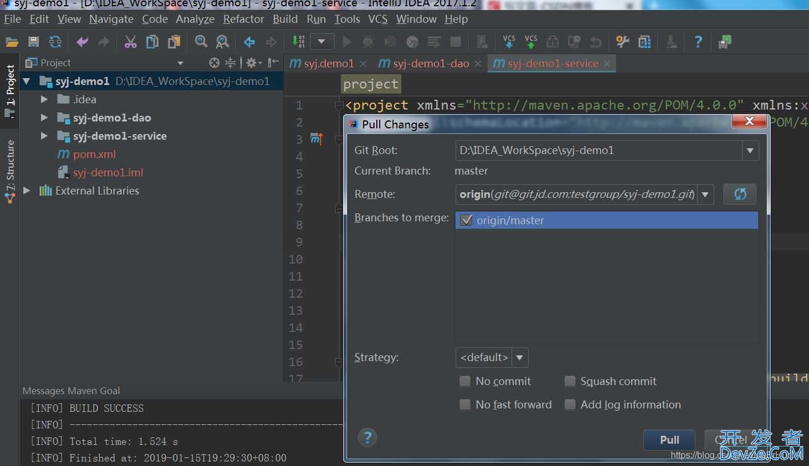
Task: Click the Messages Maven Goal panel title
Action: (71, 391)
